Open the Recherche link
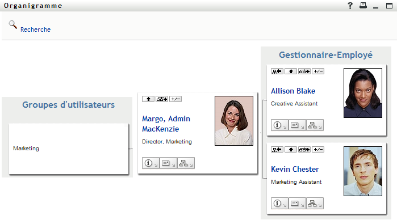The height and width of the screenshot is (220, 397). tap(35, 29)
